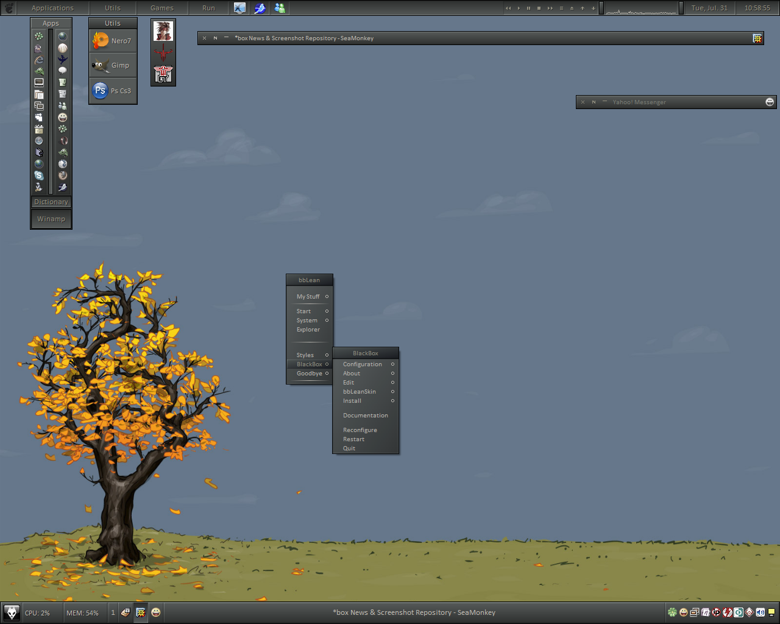780x624 pixels.
Task: Launch the Wolfenstein ET game icon
Action: [x=163, y=74]
